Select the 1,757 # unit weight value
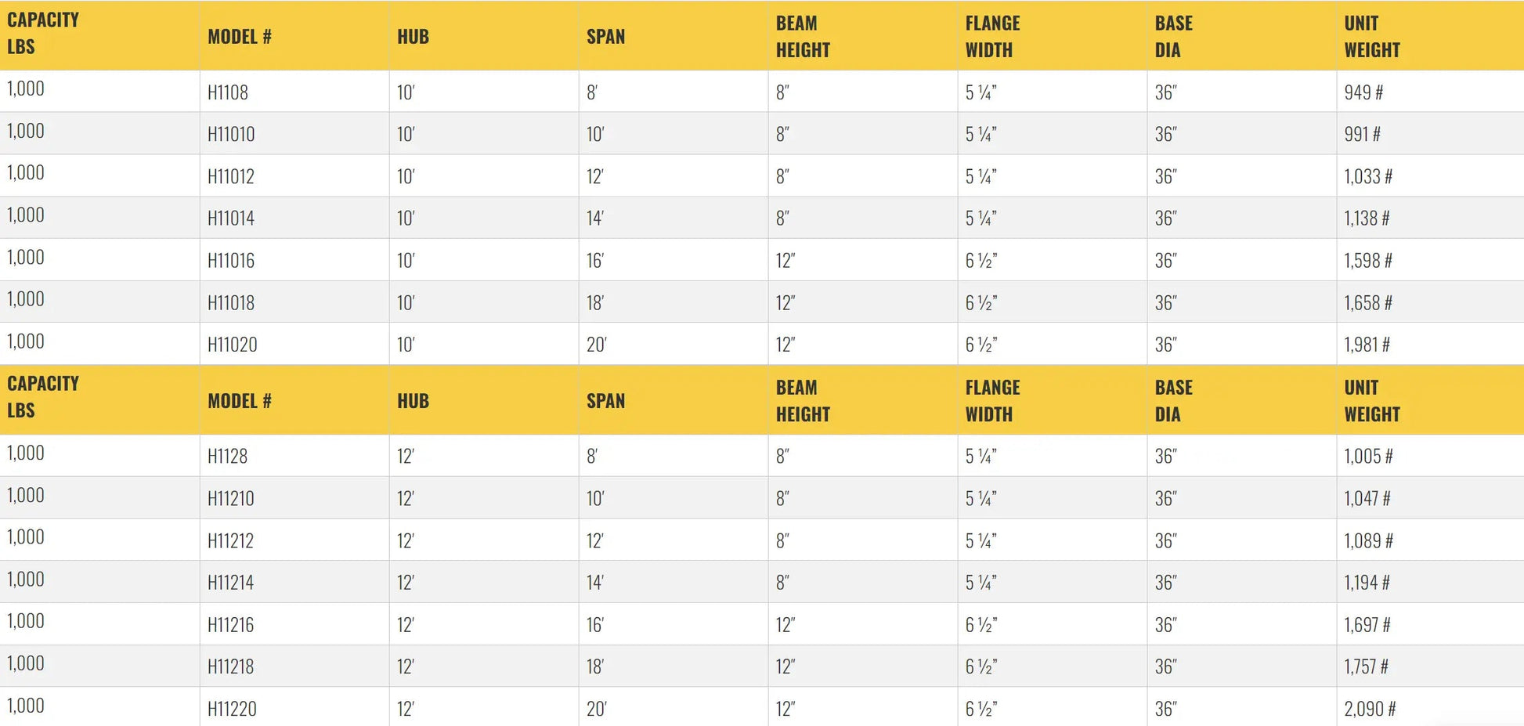 tap(1367, 666)
